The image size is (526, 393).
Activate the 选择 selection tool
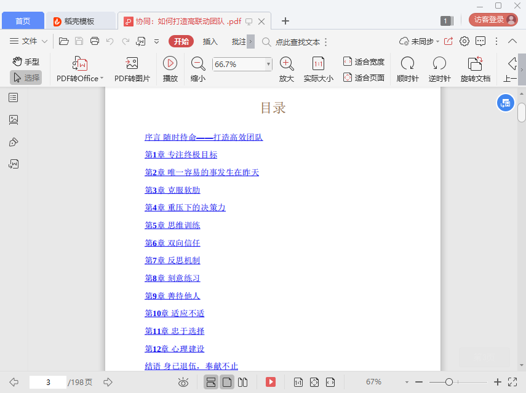click(x=26, y=77)
